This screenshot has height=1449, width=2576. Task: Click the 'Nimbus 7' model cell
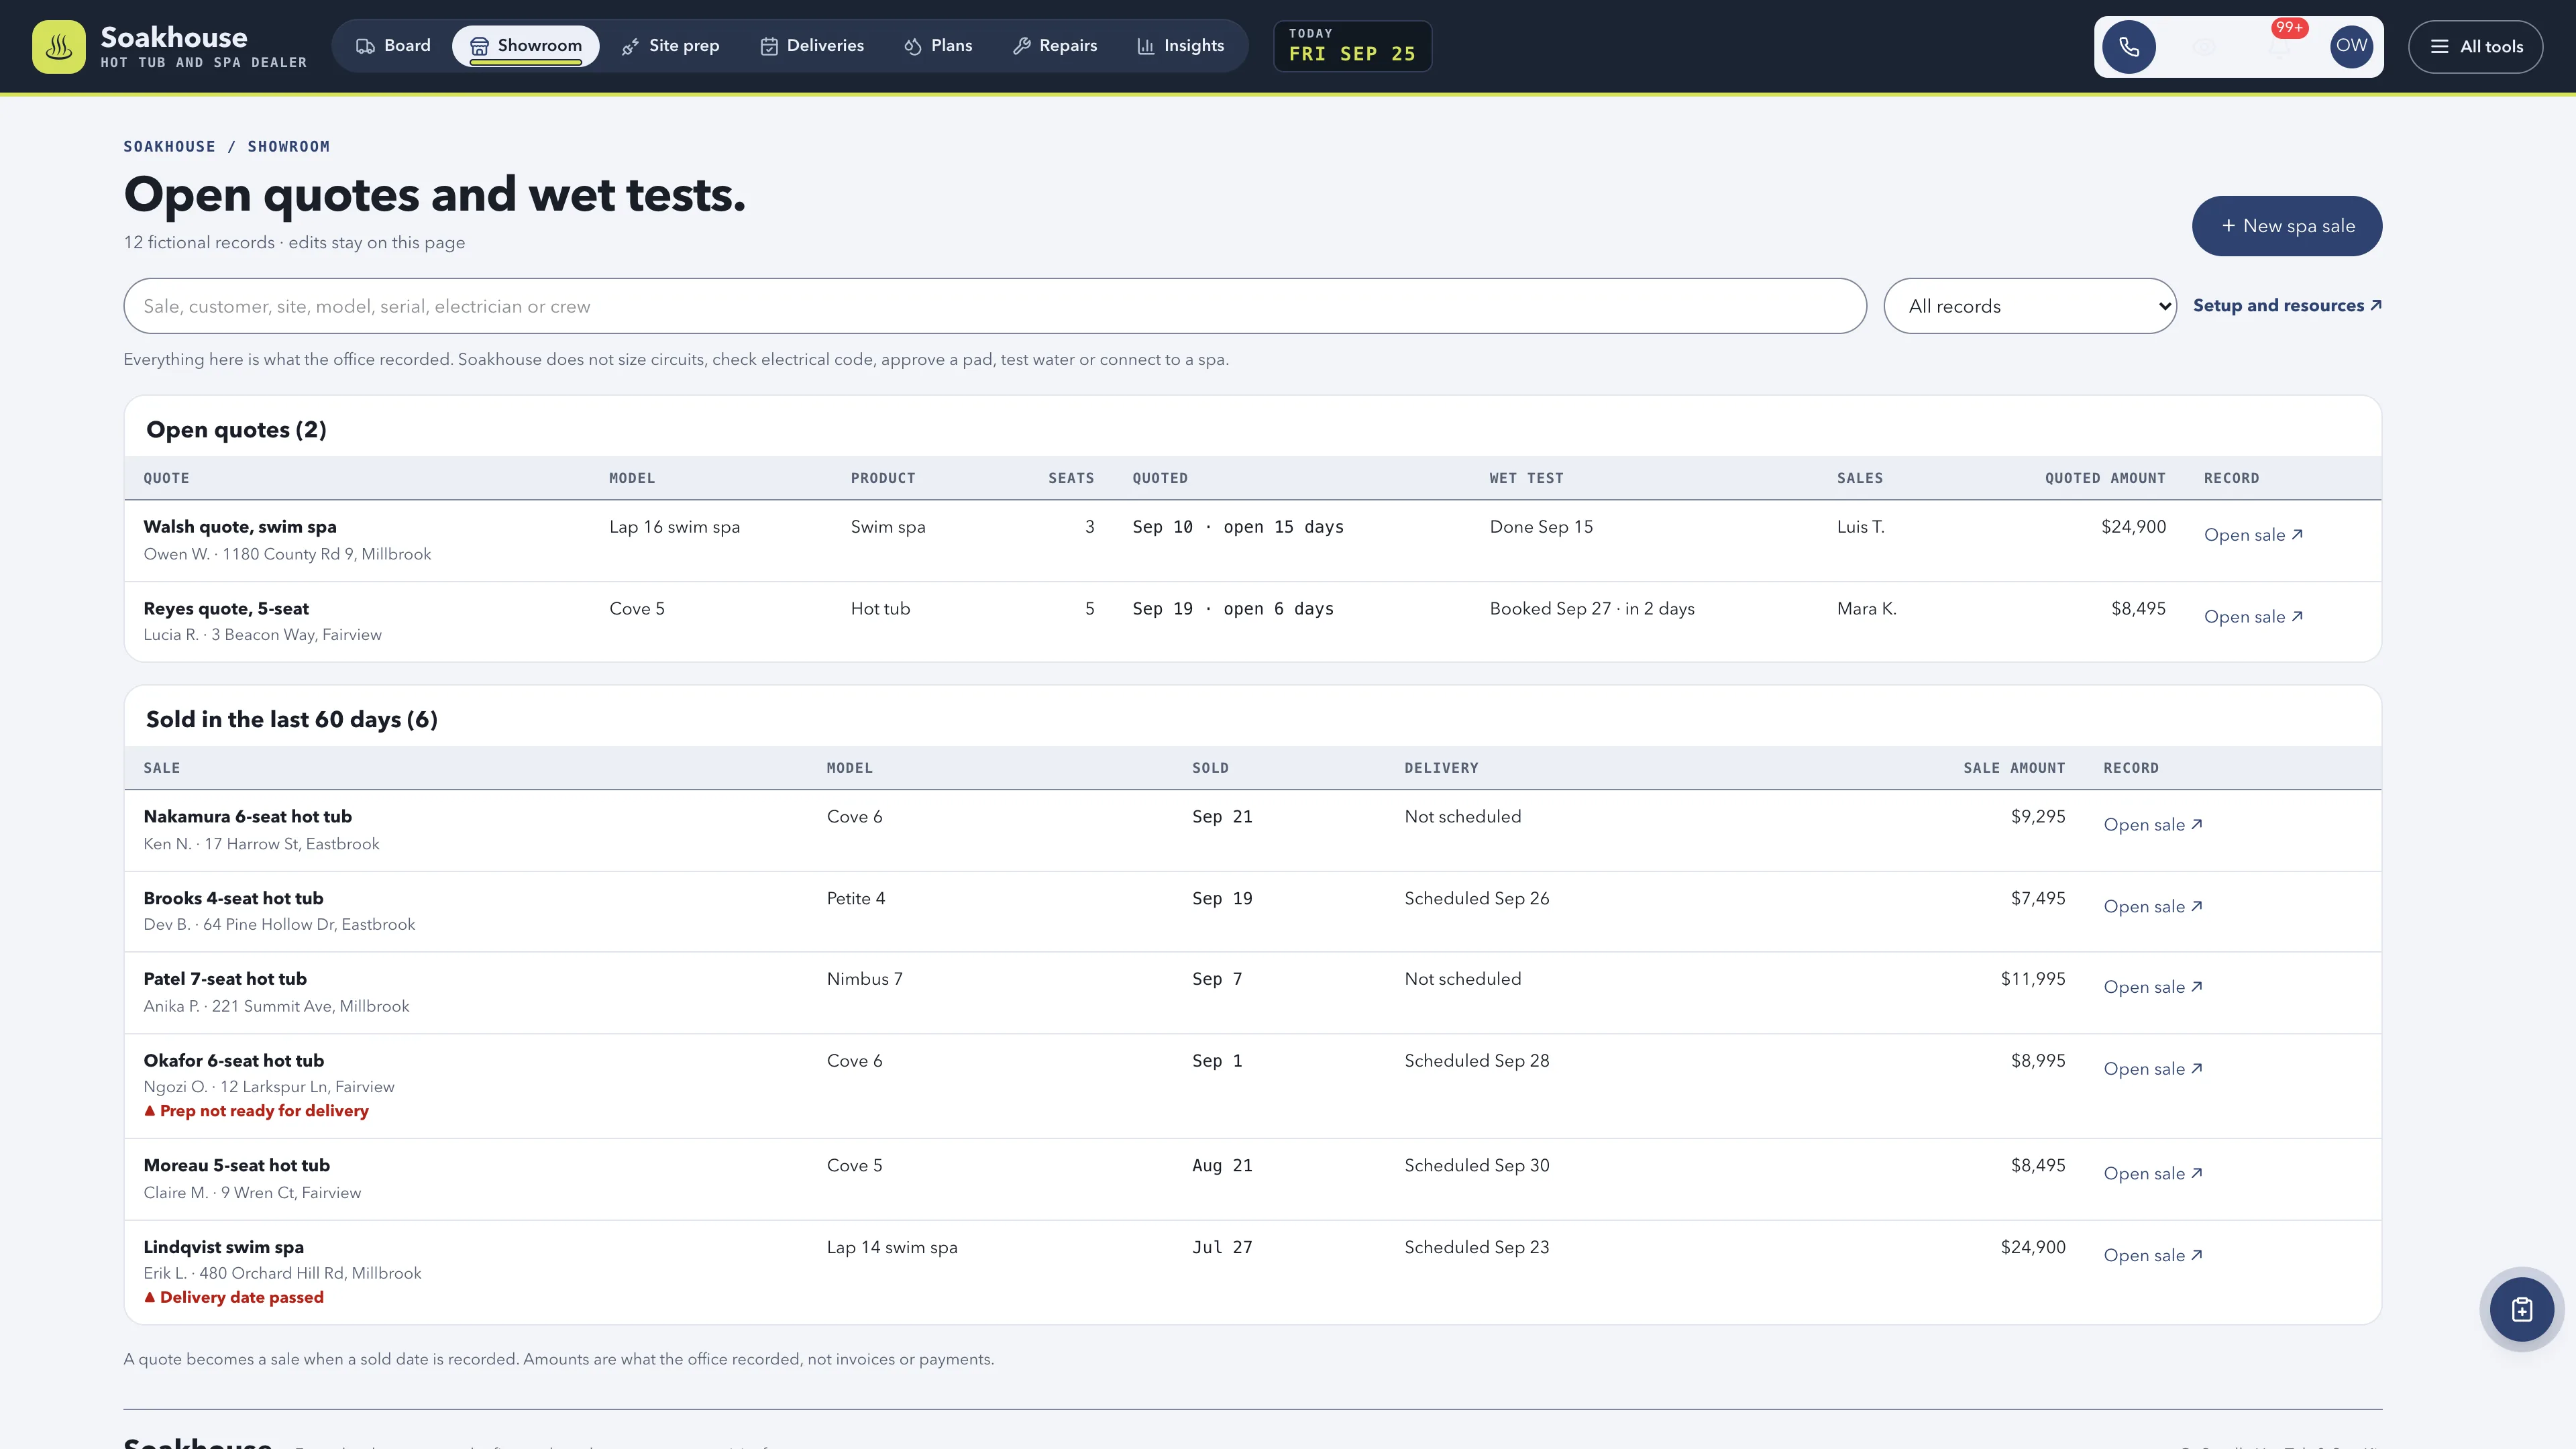865,979
